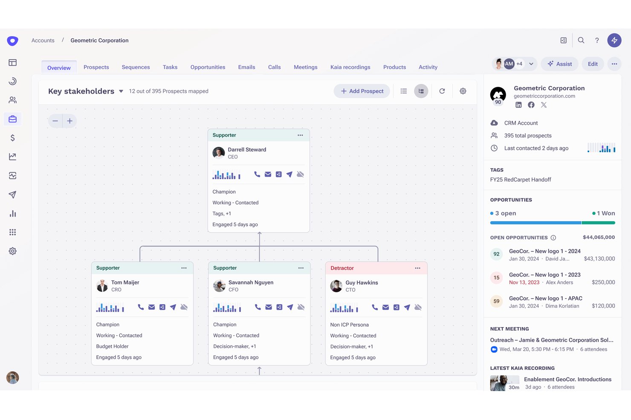Zoom out the stakeholder map with the minus button

click(55, 121)
